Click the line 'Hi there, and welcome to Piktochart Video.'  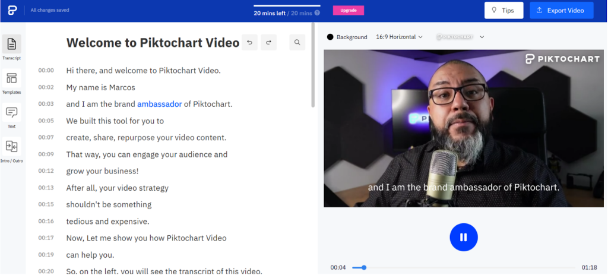(144, 71)
